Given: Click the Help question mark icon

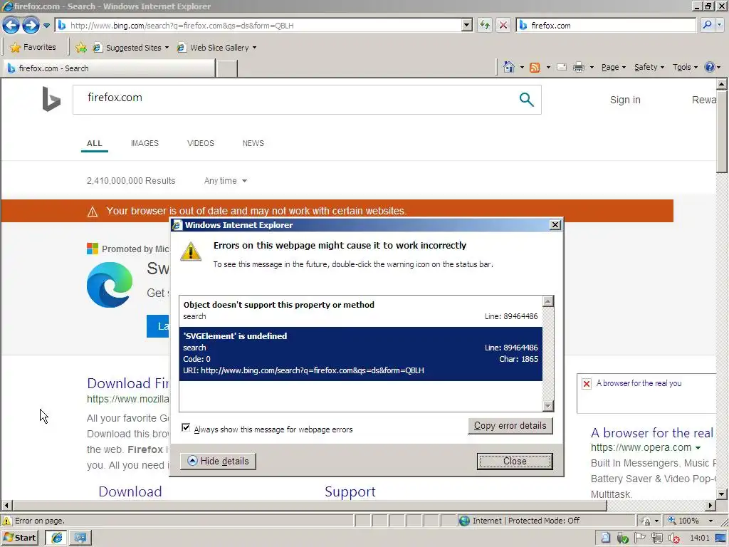Looking at the screenshot, I should click(x=709, y=68).
